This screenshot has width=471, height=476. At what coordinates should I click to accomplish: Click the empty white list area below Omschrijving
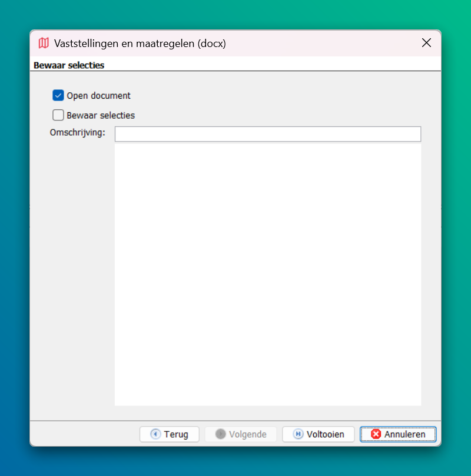coord(267,273)
